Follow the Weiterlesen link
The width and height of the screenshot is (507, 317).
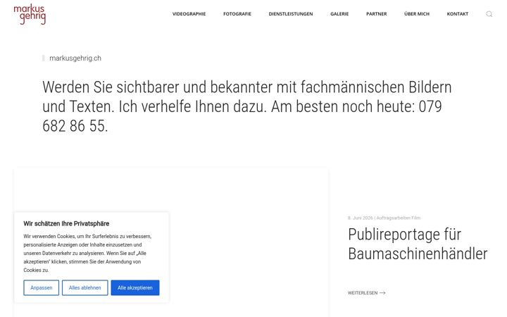tap(367, 293)
